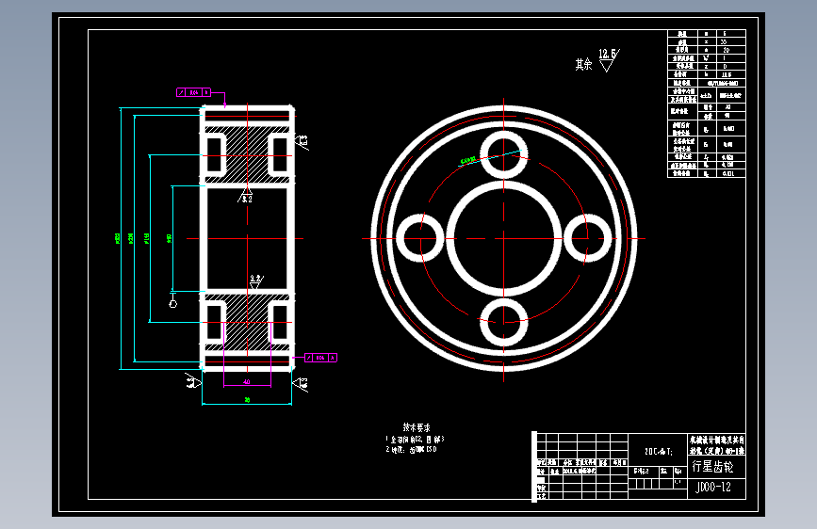Select the left lightening hole in front view
This screenshot has width=817, height=529.
(x=420, y=238)
